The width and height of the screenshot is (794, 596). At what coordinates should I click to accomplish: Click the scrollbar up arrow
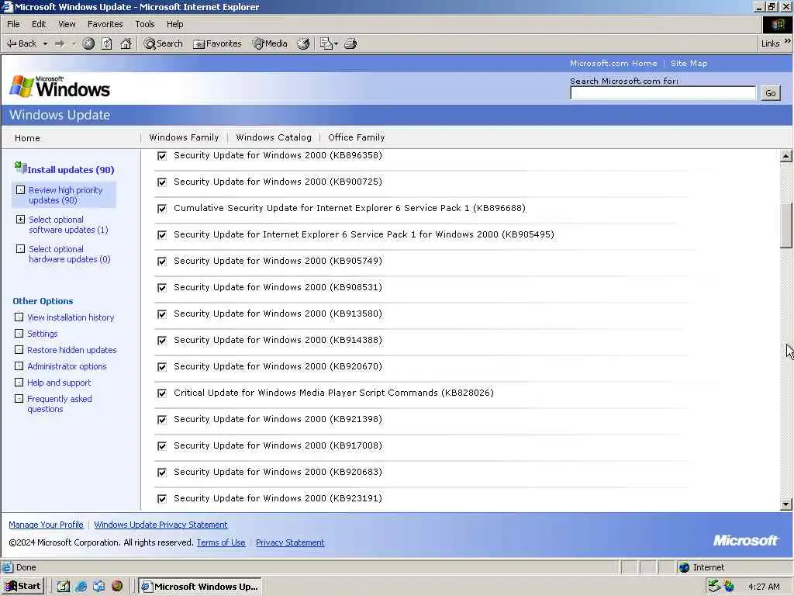pyautogui.click(x=786, y=156)
